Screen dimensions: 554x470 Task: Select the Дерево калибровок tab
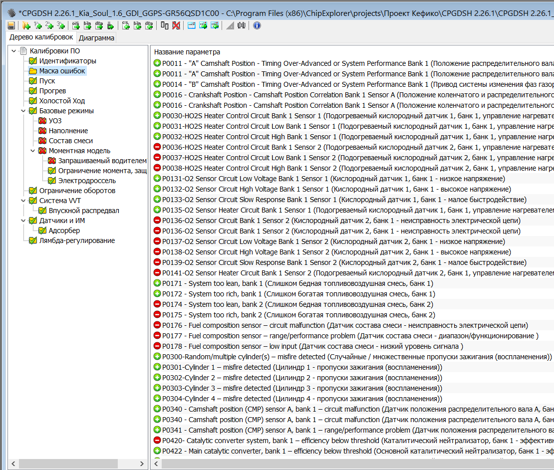click(x=41, y=37)
